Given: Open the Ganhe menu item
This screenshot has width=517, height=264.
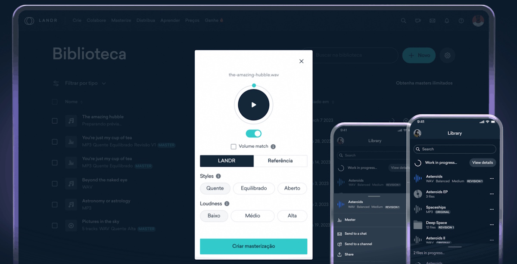Looking at the screenshot, I should 214,21.
